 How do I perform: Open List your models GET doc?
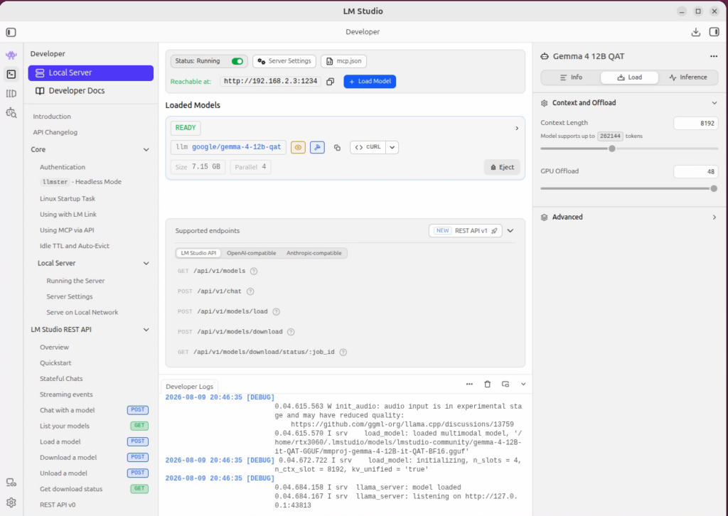pyautogui.click(x=93, y=426)
